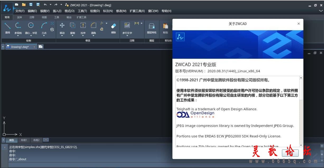Click the Undo arrow icon

tap(45, 4)
